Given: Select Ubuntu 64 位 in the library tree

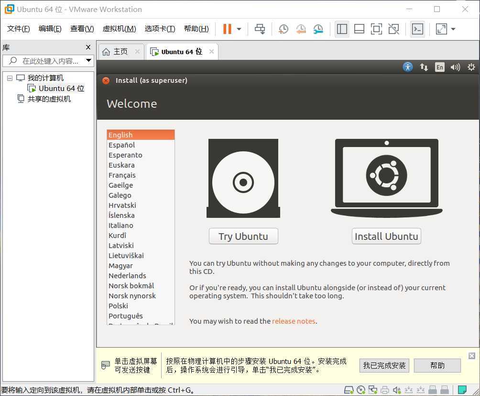Looking at the screenshot, I should point(61,88).
